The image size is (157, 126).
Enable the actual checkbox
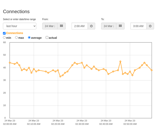click(47, 38)
